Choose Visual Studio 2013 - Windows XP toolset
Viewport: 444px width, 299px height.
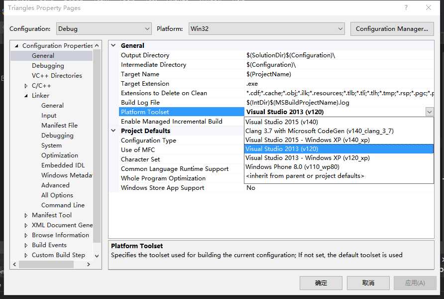[338, 158]
